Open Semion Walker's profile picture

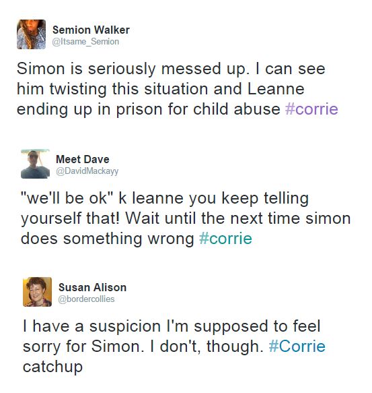(31, 34)
